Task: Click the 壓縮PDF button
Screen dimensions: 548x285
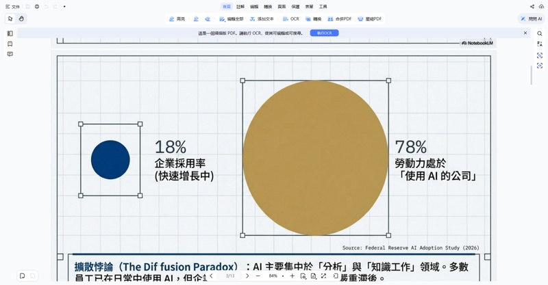Action: coord(370,19)
